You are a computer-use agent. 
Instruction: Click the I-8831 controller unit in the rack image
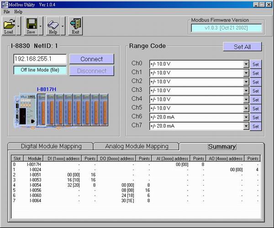click(25, 110)
